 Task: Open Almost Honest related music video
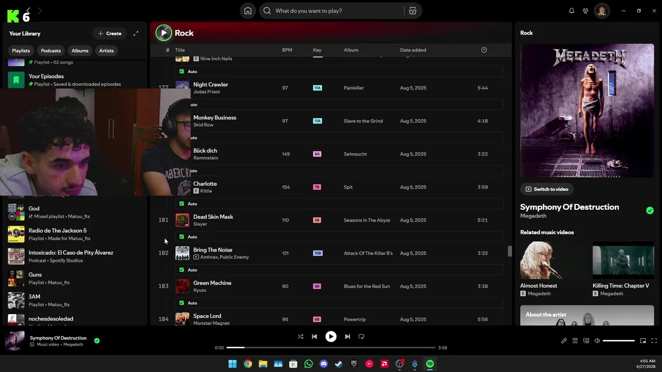click(551, 269)
